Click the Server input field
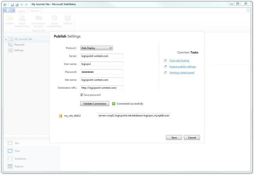 click(x=102, y=56)
